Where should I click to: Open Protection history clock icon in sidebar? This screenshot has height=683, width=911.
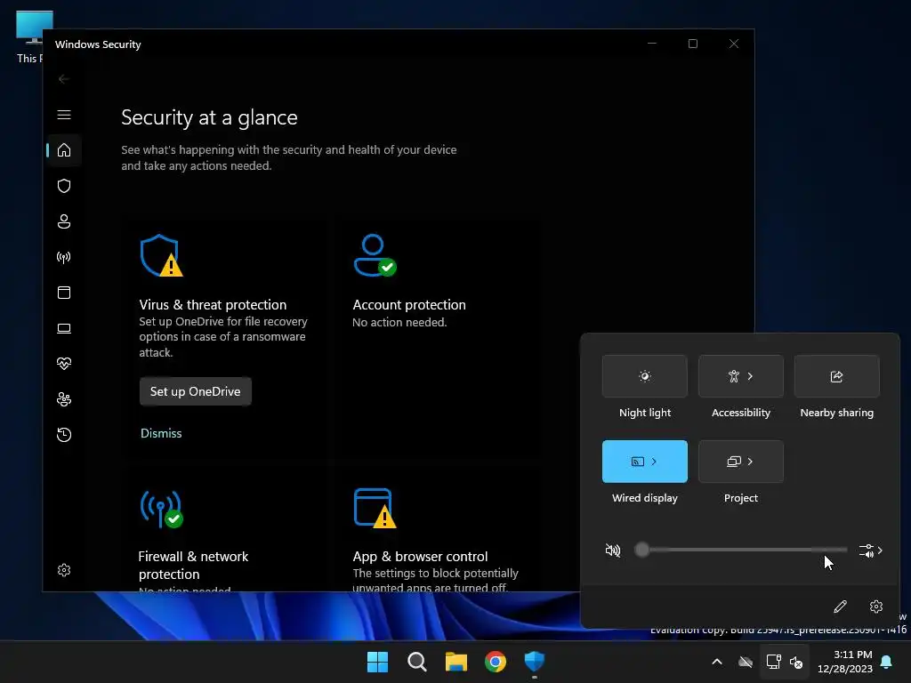(x=64, y=434)
